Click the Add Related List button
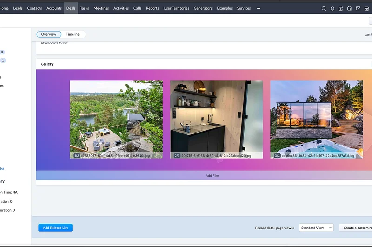The width and height of the screenshot is (372, 247). 55,228
